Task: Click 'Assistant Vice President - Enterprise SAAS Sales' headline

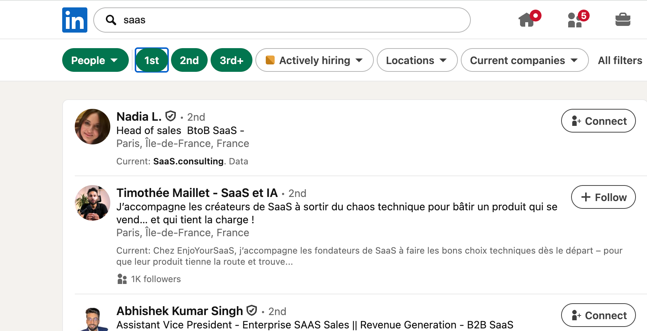Action: click(x=315, y=325)
